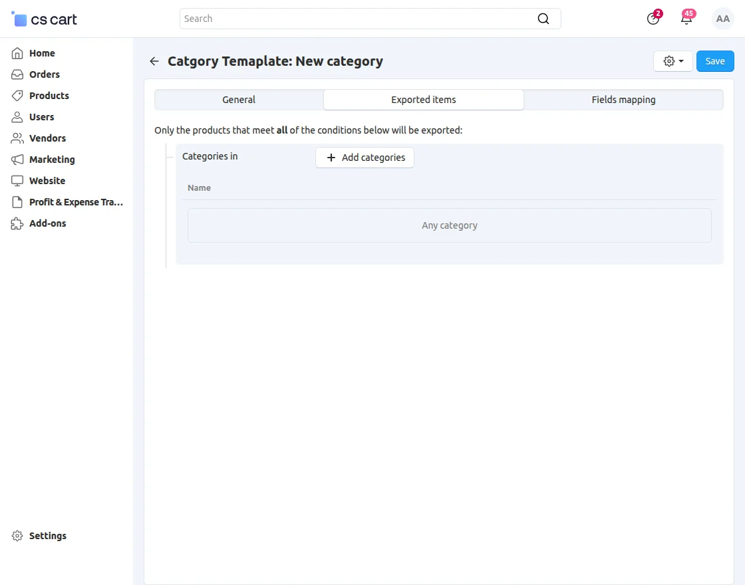Image resolution: width=745 pixels, height=585 pixels.
Task: Expand the Categories in condition block
Action: click(210, 156)
